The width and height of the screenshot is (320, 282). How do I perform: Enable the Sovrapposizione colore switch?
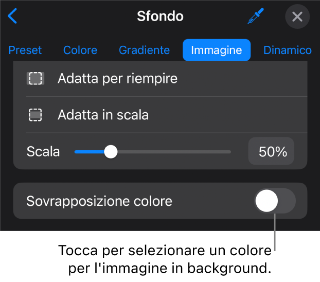pyautogui.click(x=275, y=201)
